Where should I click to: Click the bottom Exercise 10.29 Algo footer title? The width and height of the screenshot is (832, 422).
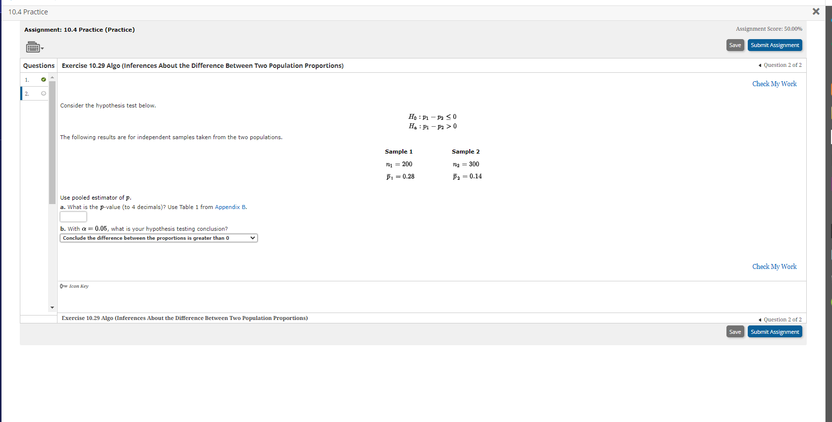[x=185, y=318]
